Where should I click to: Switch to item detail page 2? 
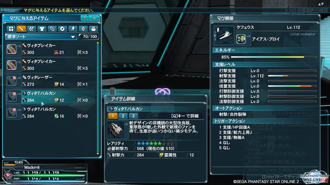(x=123, y=116)
